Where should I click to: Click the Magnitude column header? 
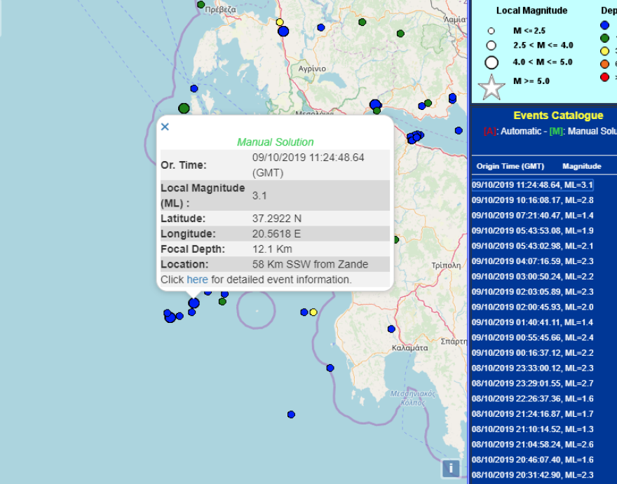[x=581, y=166]
